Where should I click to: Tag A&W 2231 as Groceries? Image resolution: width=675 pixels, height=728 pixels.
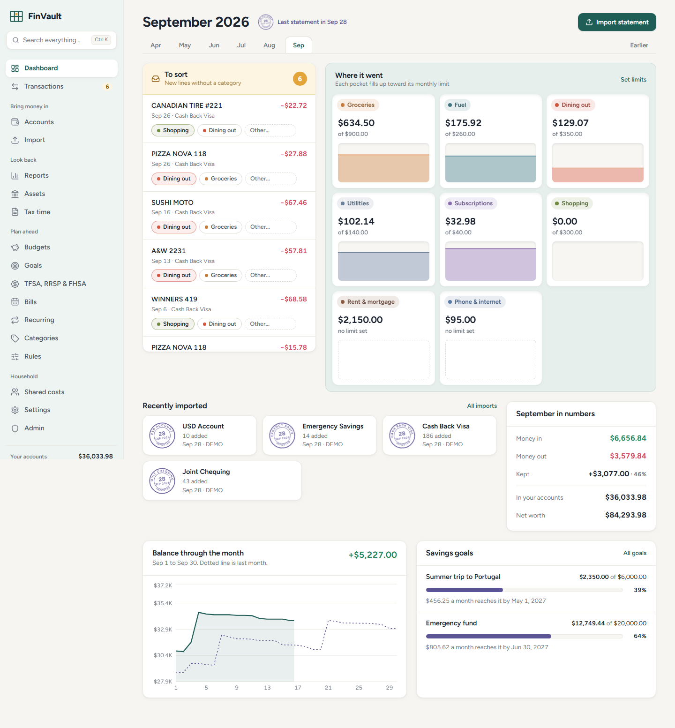pos(221,275)
